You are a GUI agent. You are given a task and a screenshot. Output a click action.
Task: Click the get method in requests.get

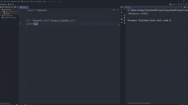point(46,20)
